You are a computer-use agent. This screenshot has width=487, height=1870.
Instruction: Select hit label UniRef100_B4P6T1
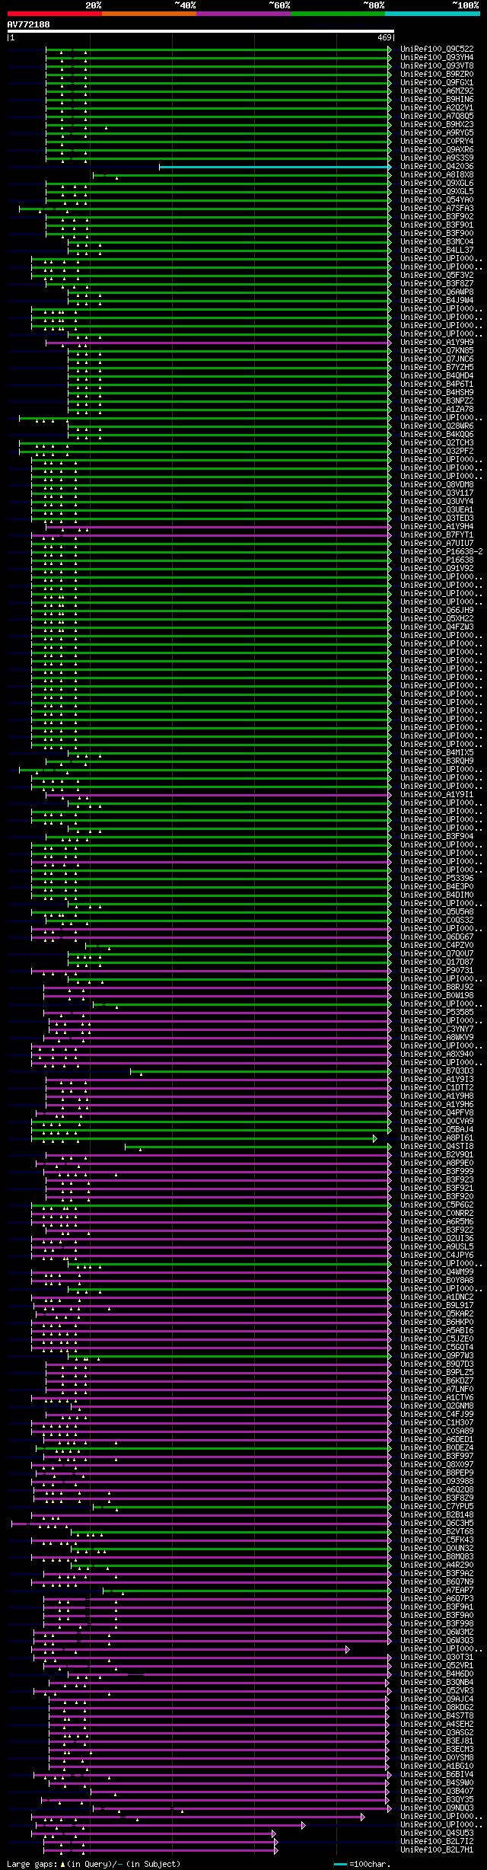click(x=437, y=384)
